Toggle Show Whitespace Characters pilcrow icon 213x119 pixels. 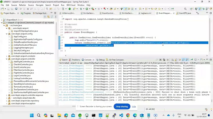(x=136, y=9)
